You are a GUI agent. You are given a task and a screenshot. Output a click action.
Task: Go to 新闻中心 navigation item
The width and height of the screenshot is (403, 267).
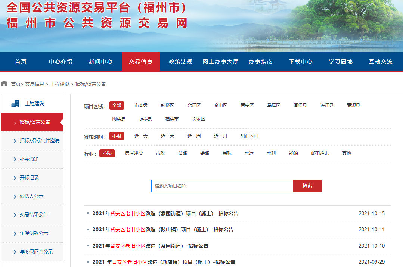coord(101,62)
